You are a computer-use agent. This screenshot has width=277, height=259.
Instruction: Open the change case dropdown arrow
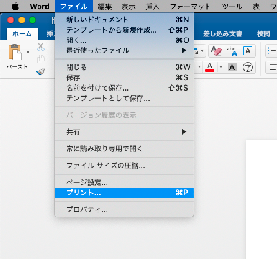pos(203,51)
